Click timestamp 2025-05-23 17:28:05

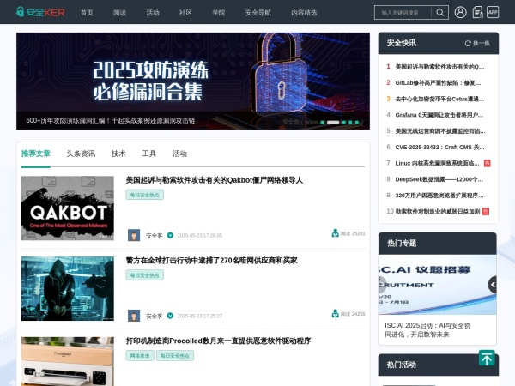(200, 235)
